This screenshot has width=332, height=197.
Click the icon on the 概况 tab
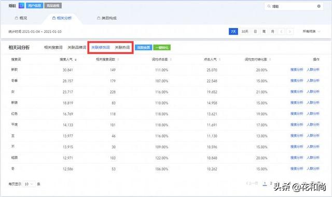pyautogui.click(x=16, y=18)
